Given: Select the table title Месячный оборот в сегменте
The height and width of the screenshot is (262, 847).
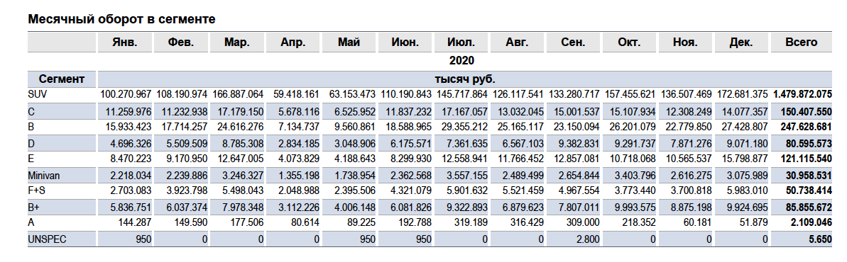Looking at the screenshot, I should [121, 19].
